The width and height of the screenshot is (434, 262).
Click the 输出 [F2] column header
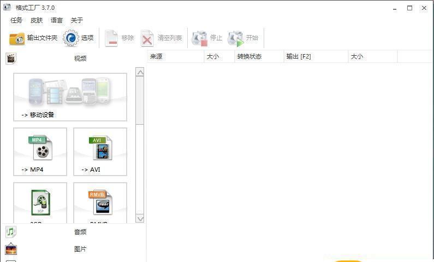click(x=316, y=56)
